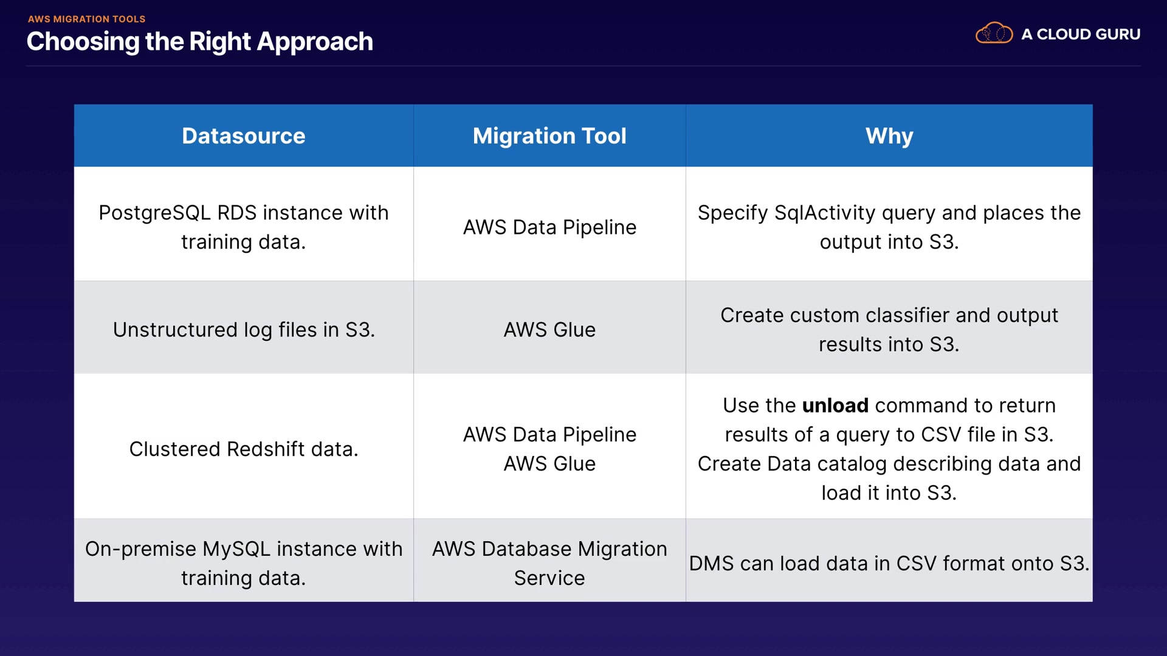Click the A Cloud Guru cloud logo icon
1167x656 pixels.
994,33
